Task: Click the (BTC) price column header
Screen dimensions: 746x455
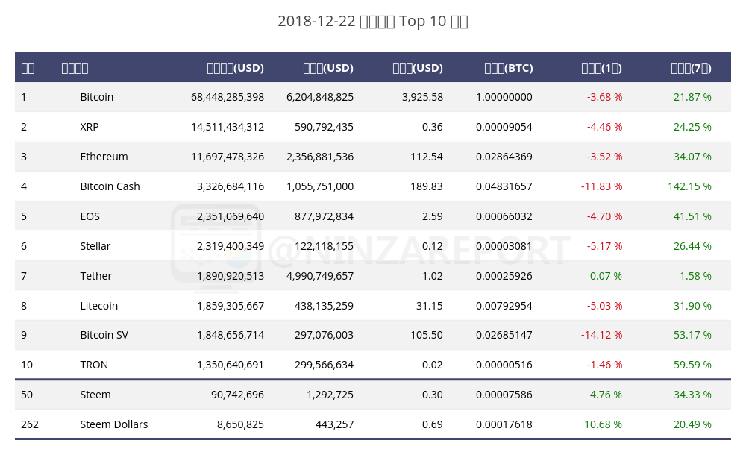Action: (x=509, y=68)
